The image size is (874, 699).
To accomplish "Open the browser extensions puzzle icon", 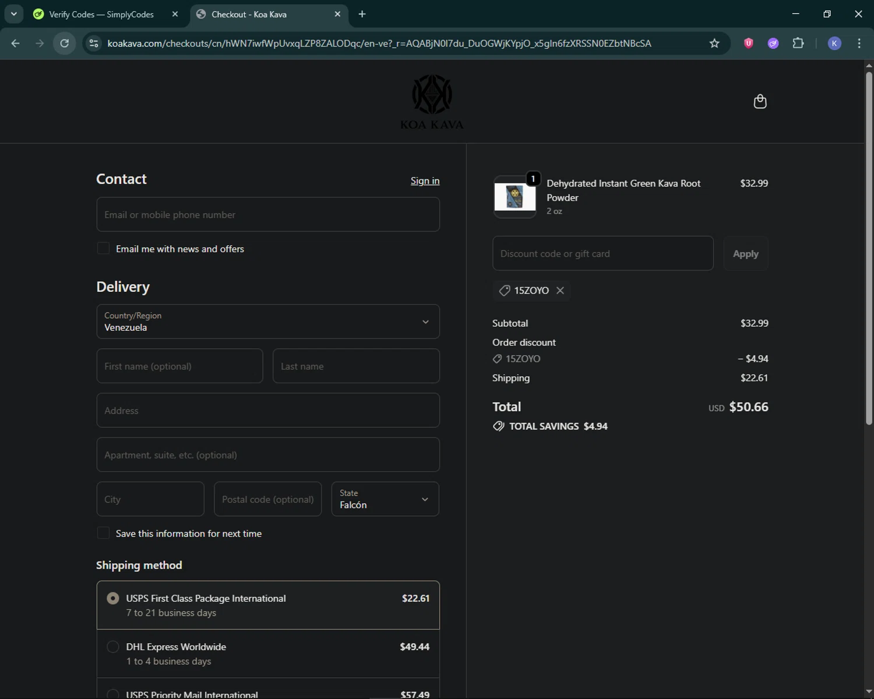I will click(x=798, y=43).
